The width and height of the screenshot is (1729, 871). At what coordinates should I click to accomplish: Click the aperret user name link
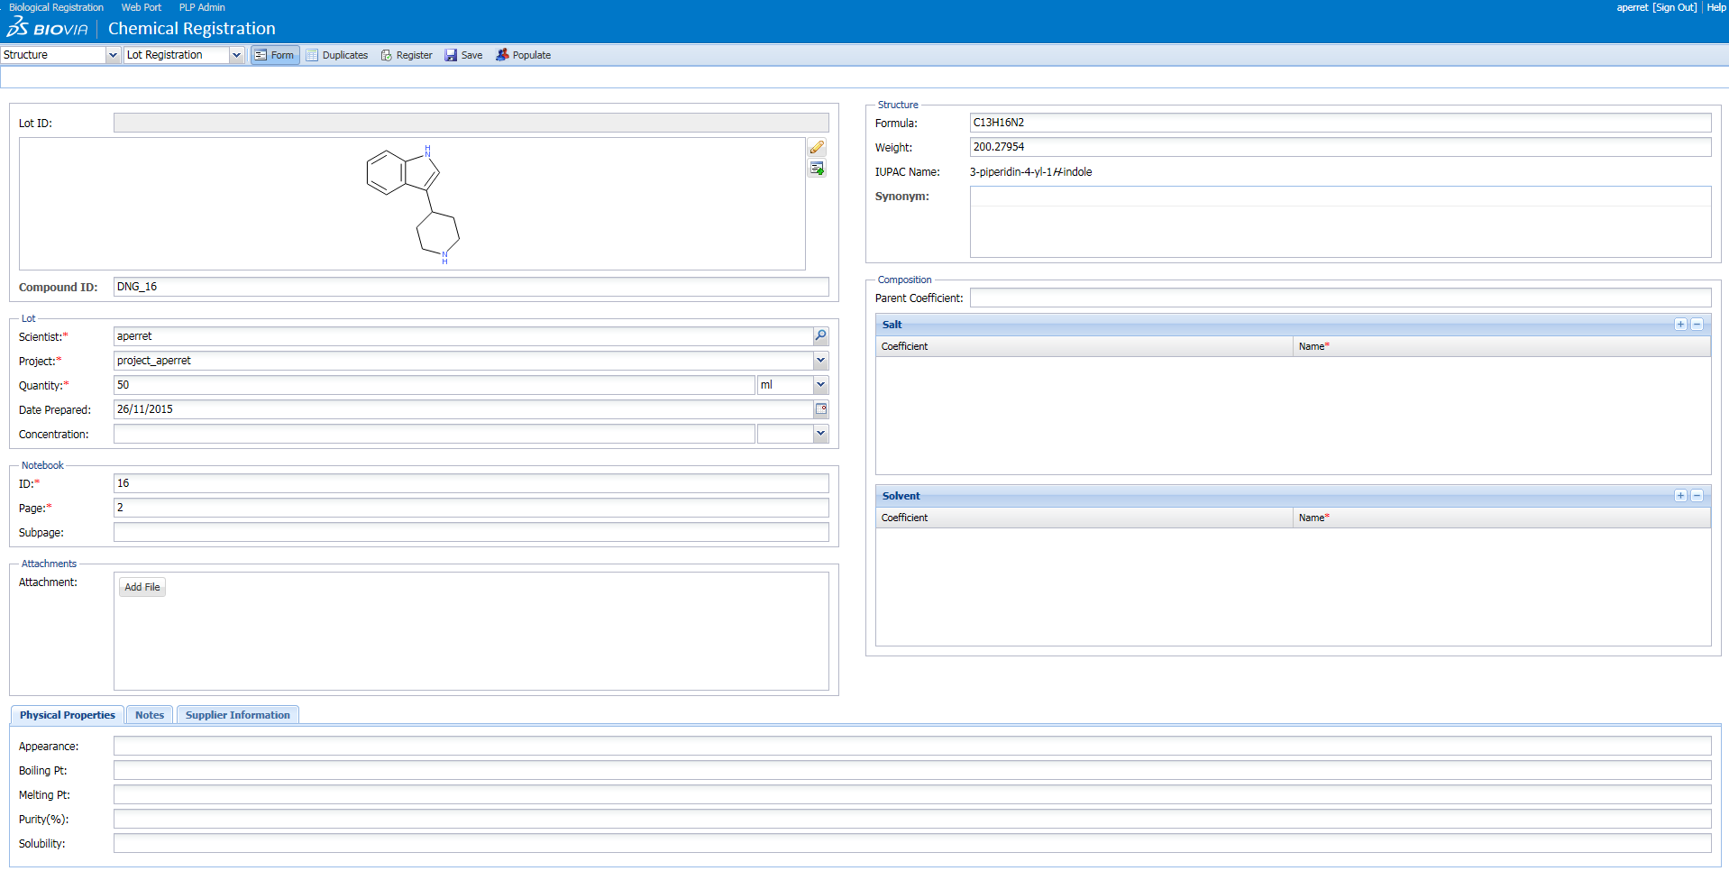pos(1633,7)
